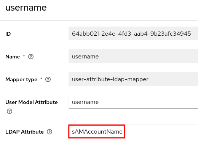The height and width of the screenshot is (145, 198).
Task: Click the disabled Name field
Action: (133, 56)
